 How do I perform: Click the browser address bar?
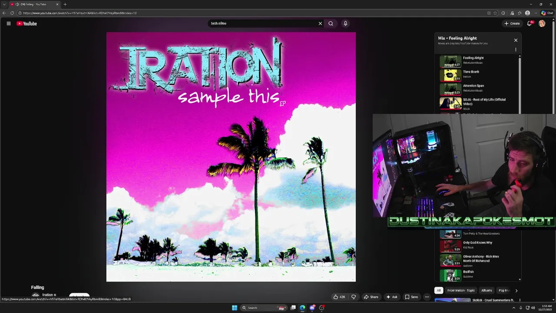tap(252, 13)
